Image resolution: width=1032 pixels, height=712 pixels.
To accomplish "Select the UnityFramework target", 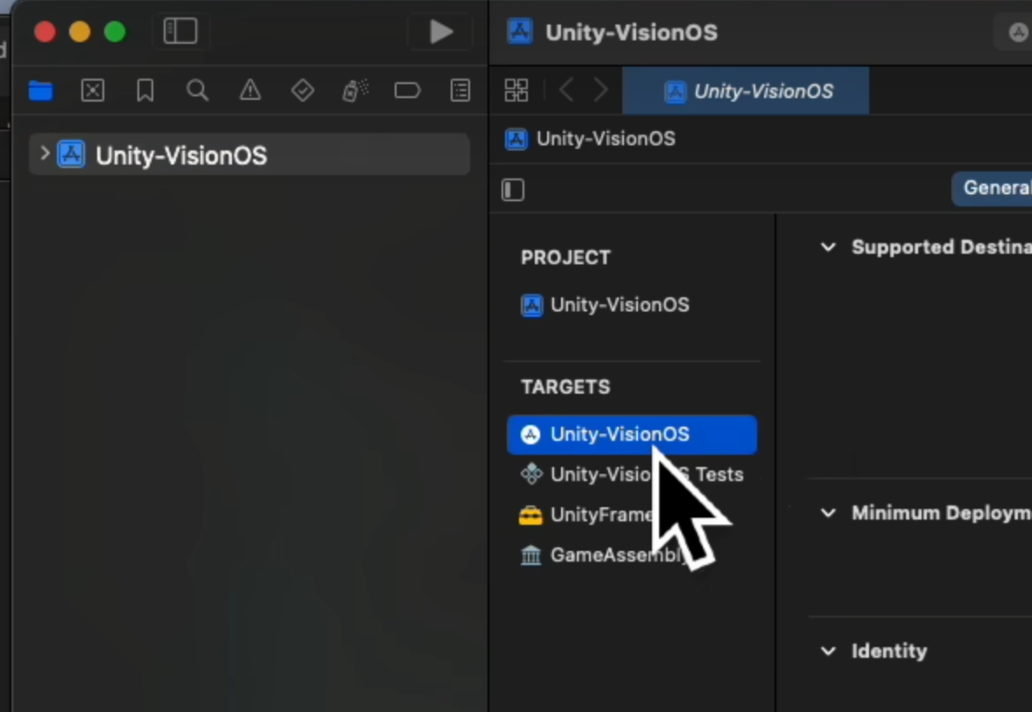I will [x=593, y=515].
